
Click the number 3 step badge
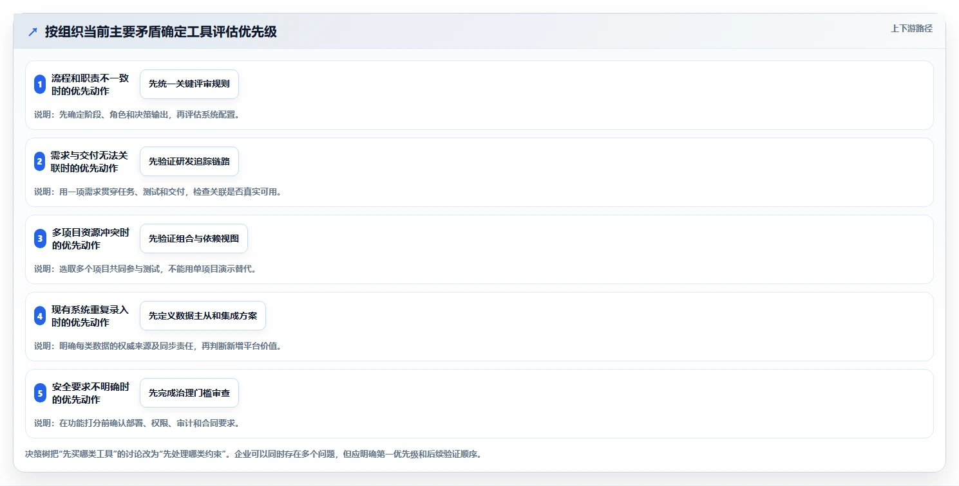(x=40, y=239)
